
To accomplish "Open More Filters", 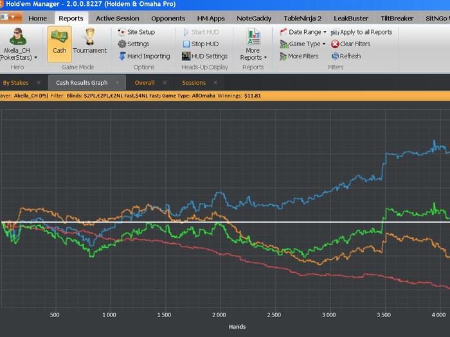I will 300,56.
